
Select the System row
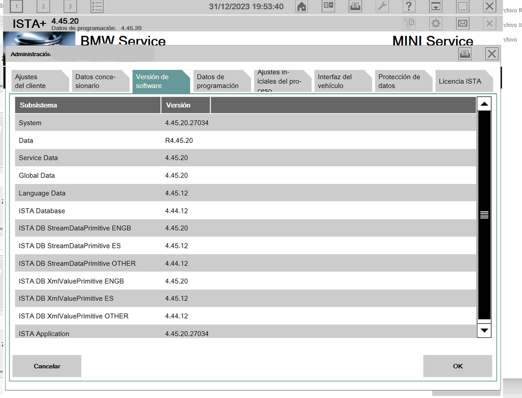[246, 123]
